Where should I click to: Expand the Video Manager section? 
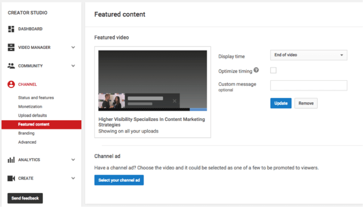click(x=73, y=48)
